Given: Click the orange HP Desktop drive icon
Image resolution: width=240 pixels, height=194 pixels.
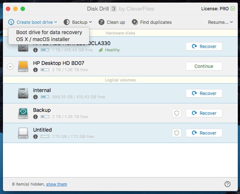Looking at the screenshot, I should [23, 66].
